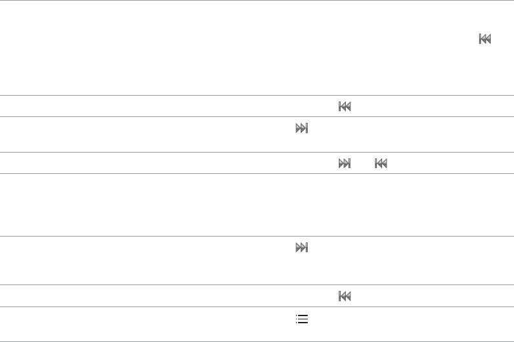Skip to next using the lowest skip-forward control
Image resolution: width=514 pixels, height=342 pixels.
(301, 247)
